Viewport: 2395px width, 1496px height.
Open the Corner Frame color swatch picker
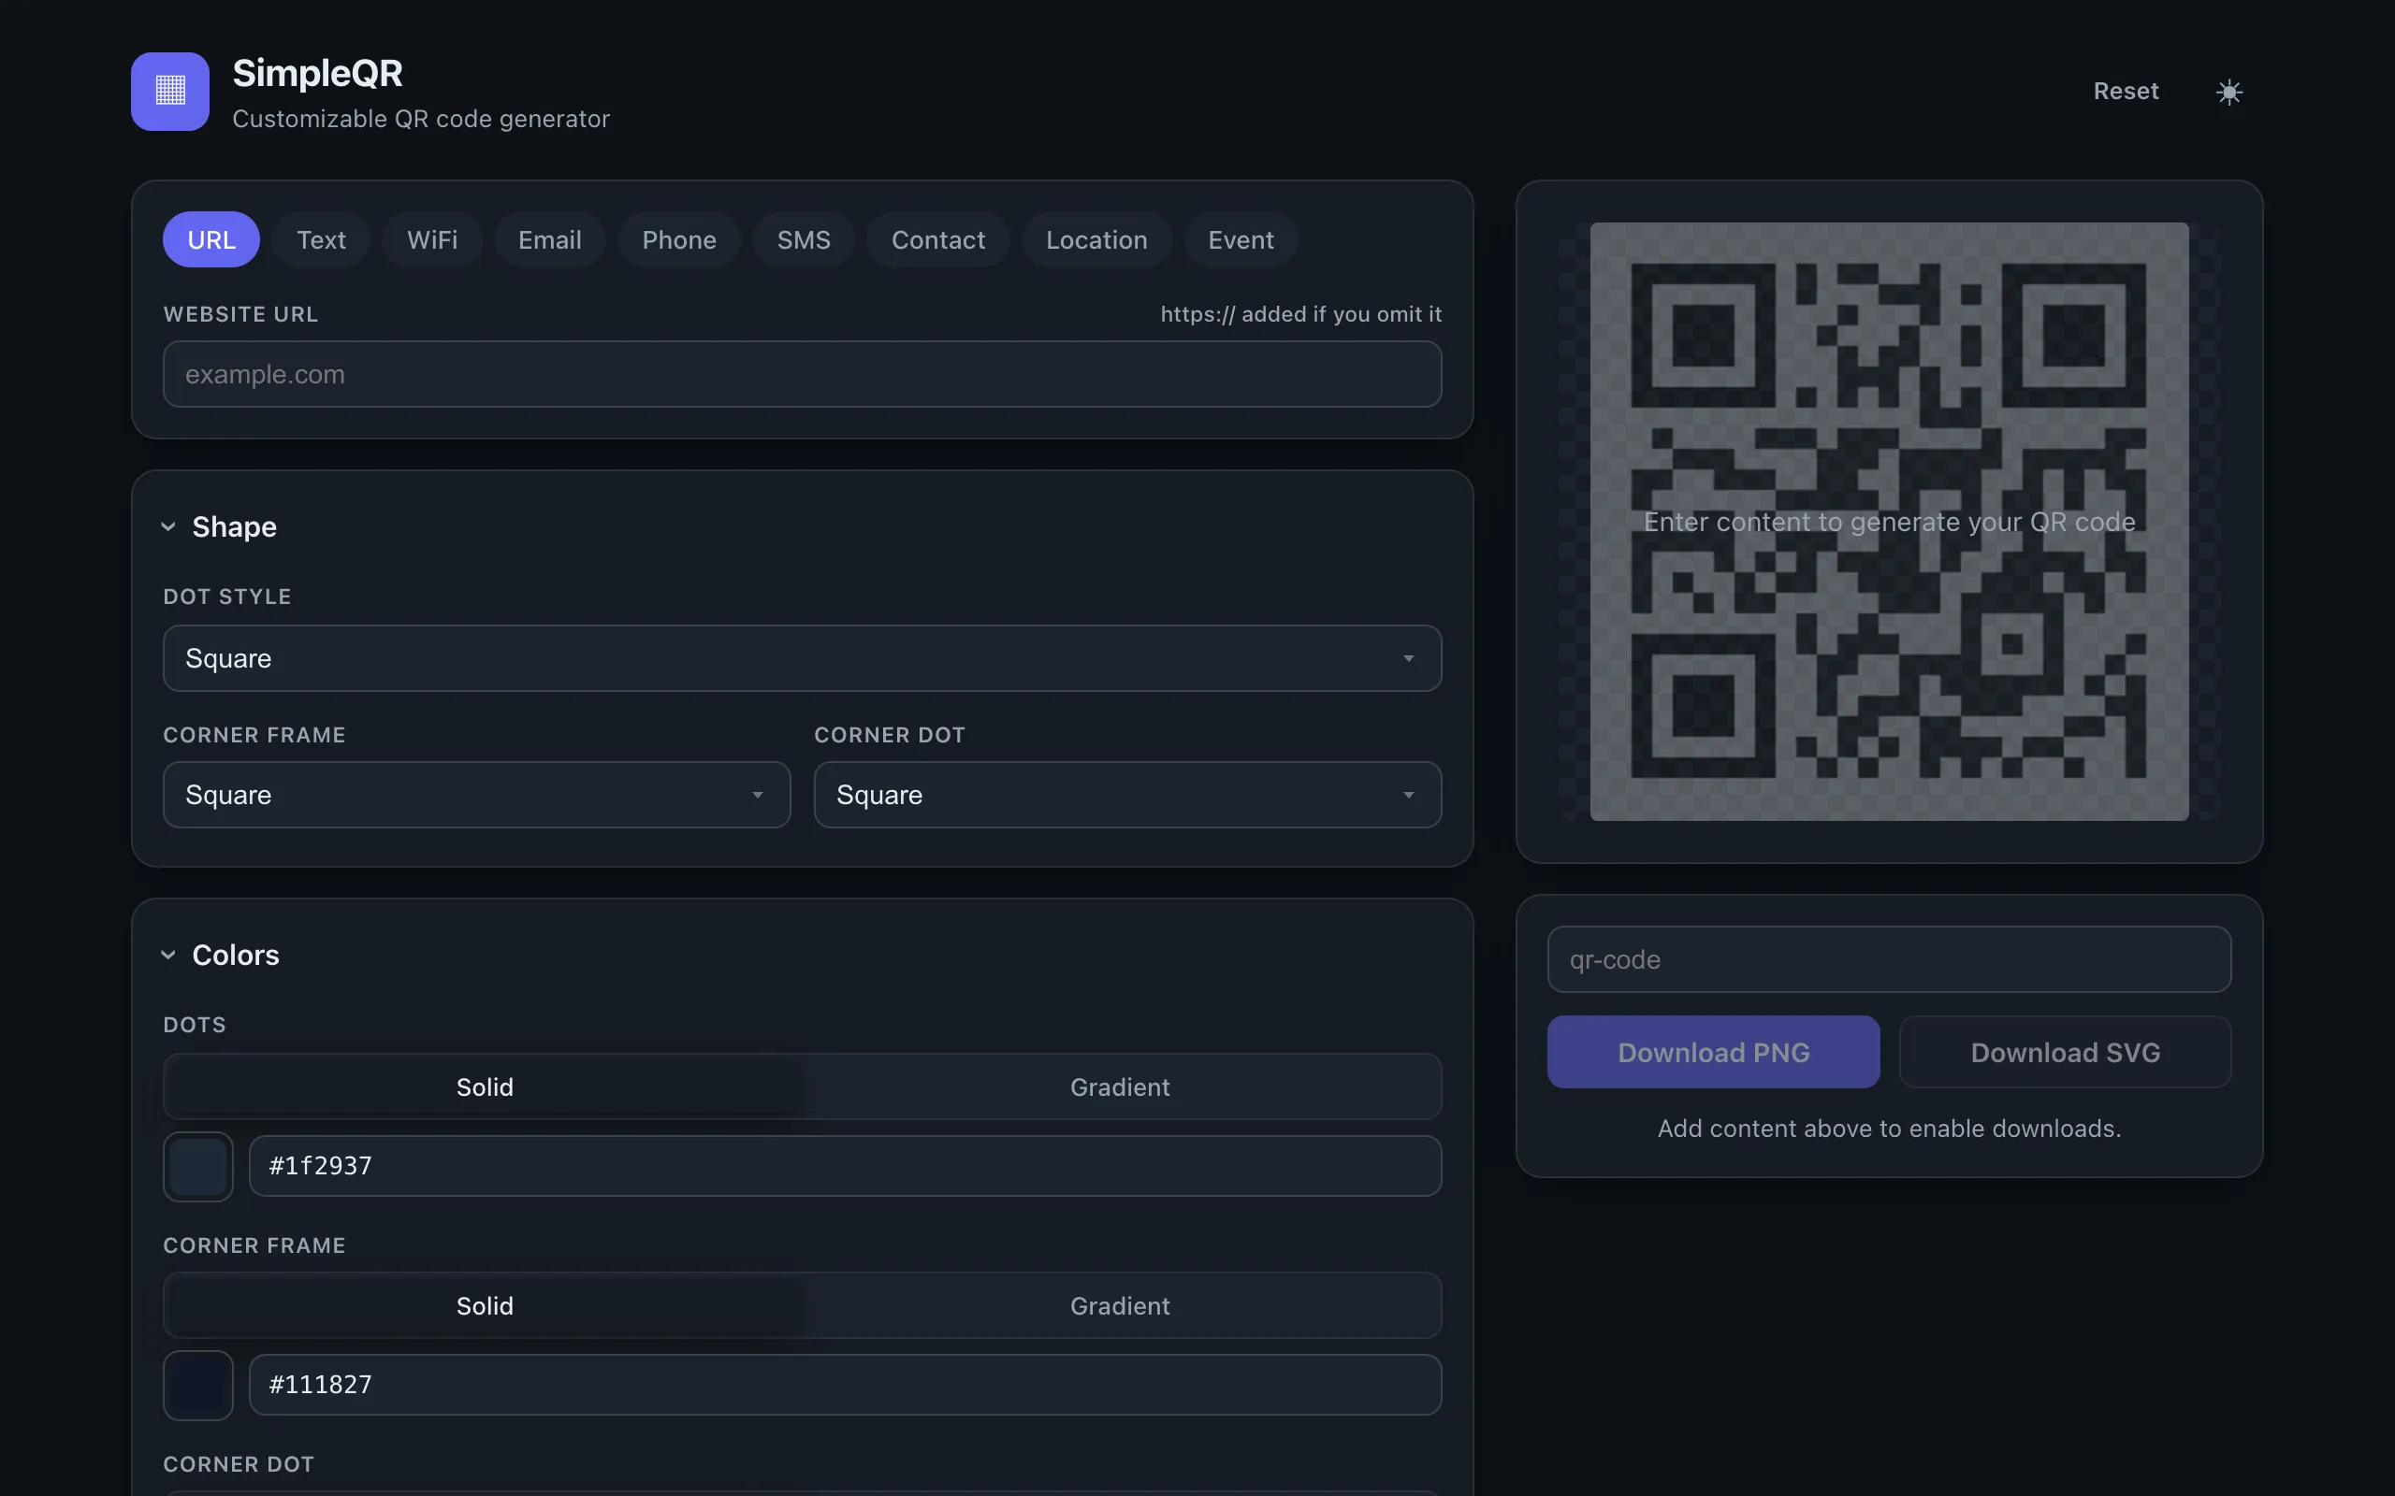(198, 1385)
